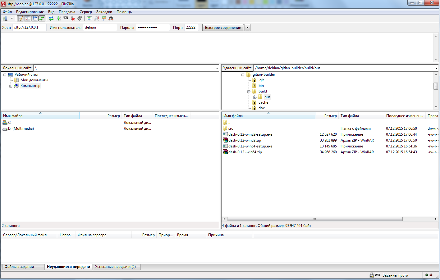Open the Вид menu
Screen dimensions: 440x280
click(51, 11)
